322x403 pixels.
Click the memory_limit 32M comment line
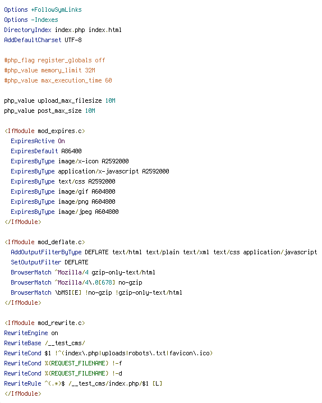tap(49, 70)
